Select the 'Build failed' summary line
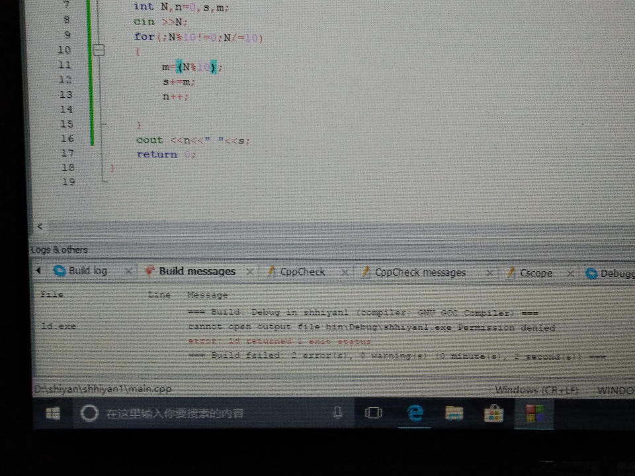This screenshot has width=635, height=476. [x=397, y=356]
